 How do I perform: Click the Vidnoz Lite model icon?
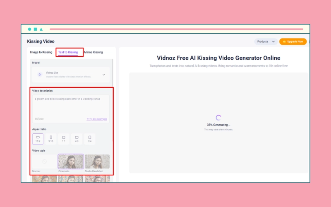pos(40,75)
